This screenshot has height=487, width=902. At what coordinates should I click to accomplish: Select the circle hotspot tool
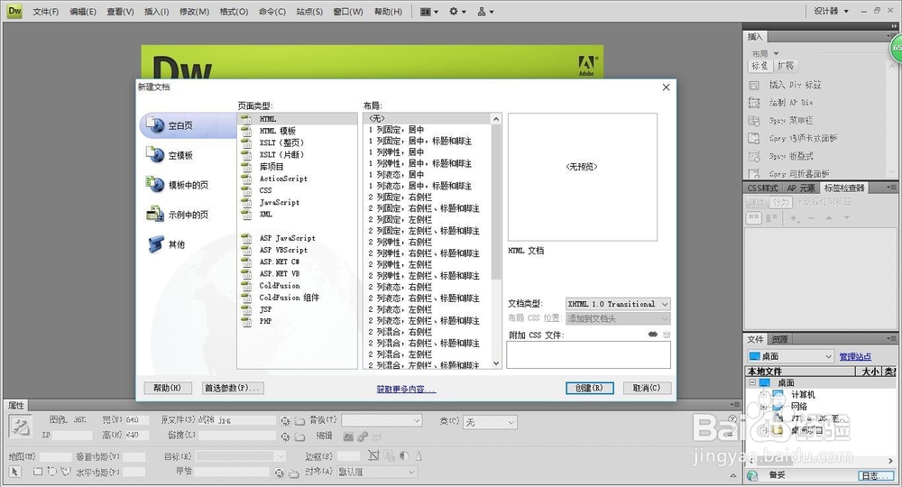coord(51,472)
